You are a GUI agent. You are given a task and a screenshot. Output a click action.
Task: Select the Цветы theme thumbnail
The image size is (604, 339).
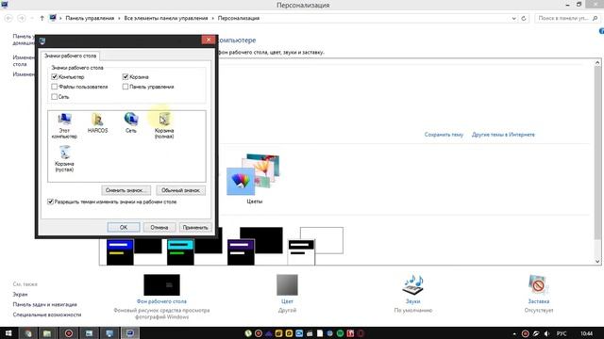coord(254,179)
